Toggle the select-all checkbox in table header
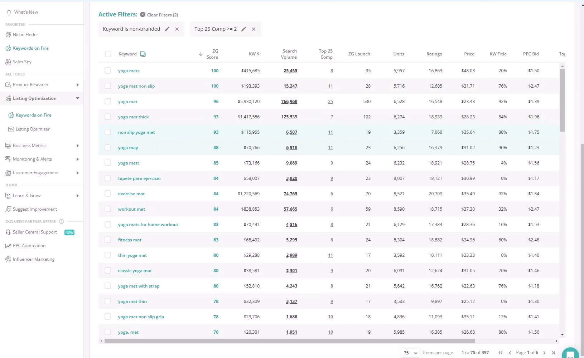The image size is (584, 358). pyautogui.click(x=108, y=54)
